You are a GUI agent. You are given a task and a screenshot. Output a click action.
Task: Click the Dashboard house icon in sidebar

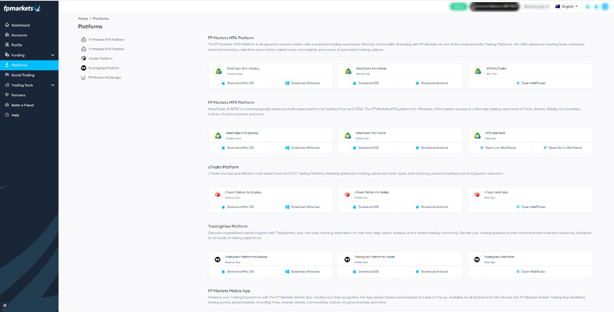coord(7,25)
